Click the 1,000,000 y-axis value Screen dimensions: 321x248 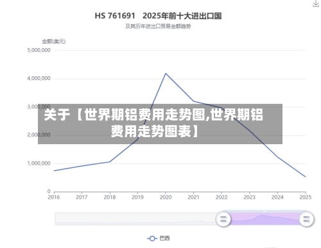(x=39, y=163)
